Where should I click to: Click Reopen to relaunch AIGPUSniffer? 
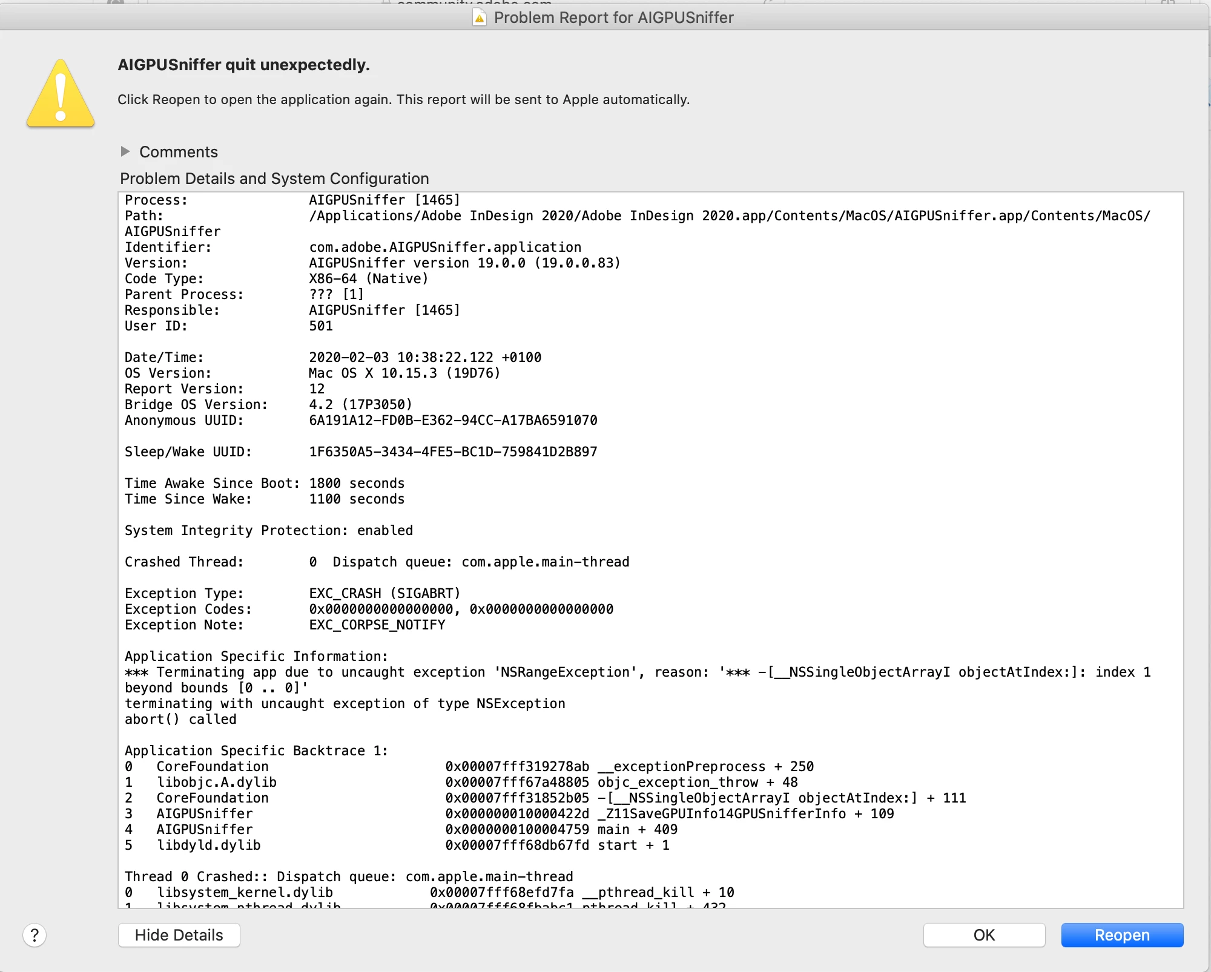click(1121, 935)
